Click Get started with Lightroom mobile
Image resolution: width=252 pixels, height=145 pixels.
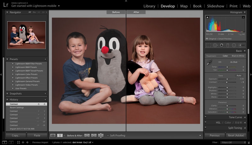pyautogui.click(x=34, y=6)
